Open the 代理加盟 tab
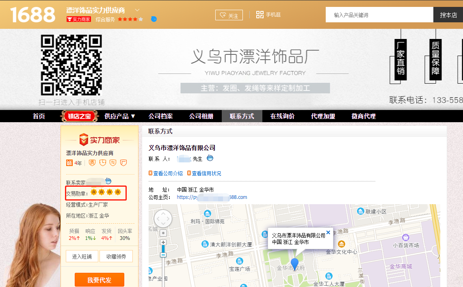This screenshot has width=463, height=287. pos(323,116)
